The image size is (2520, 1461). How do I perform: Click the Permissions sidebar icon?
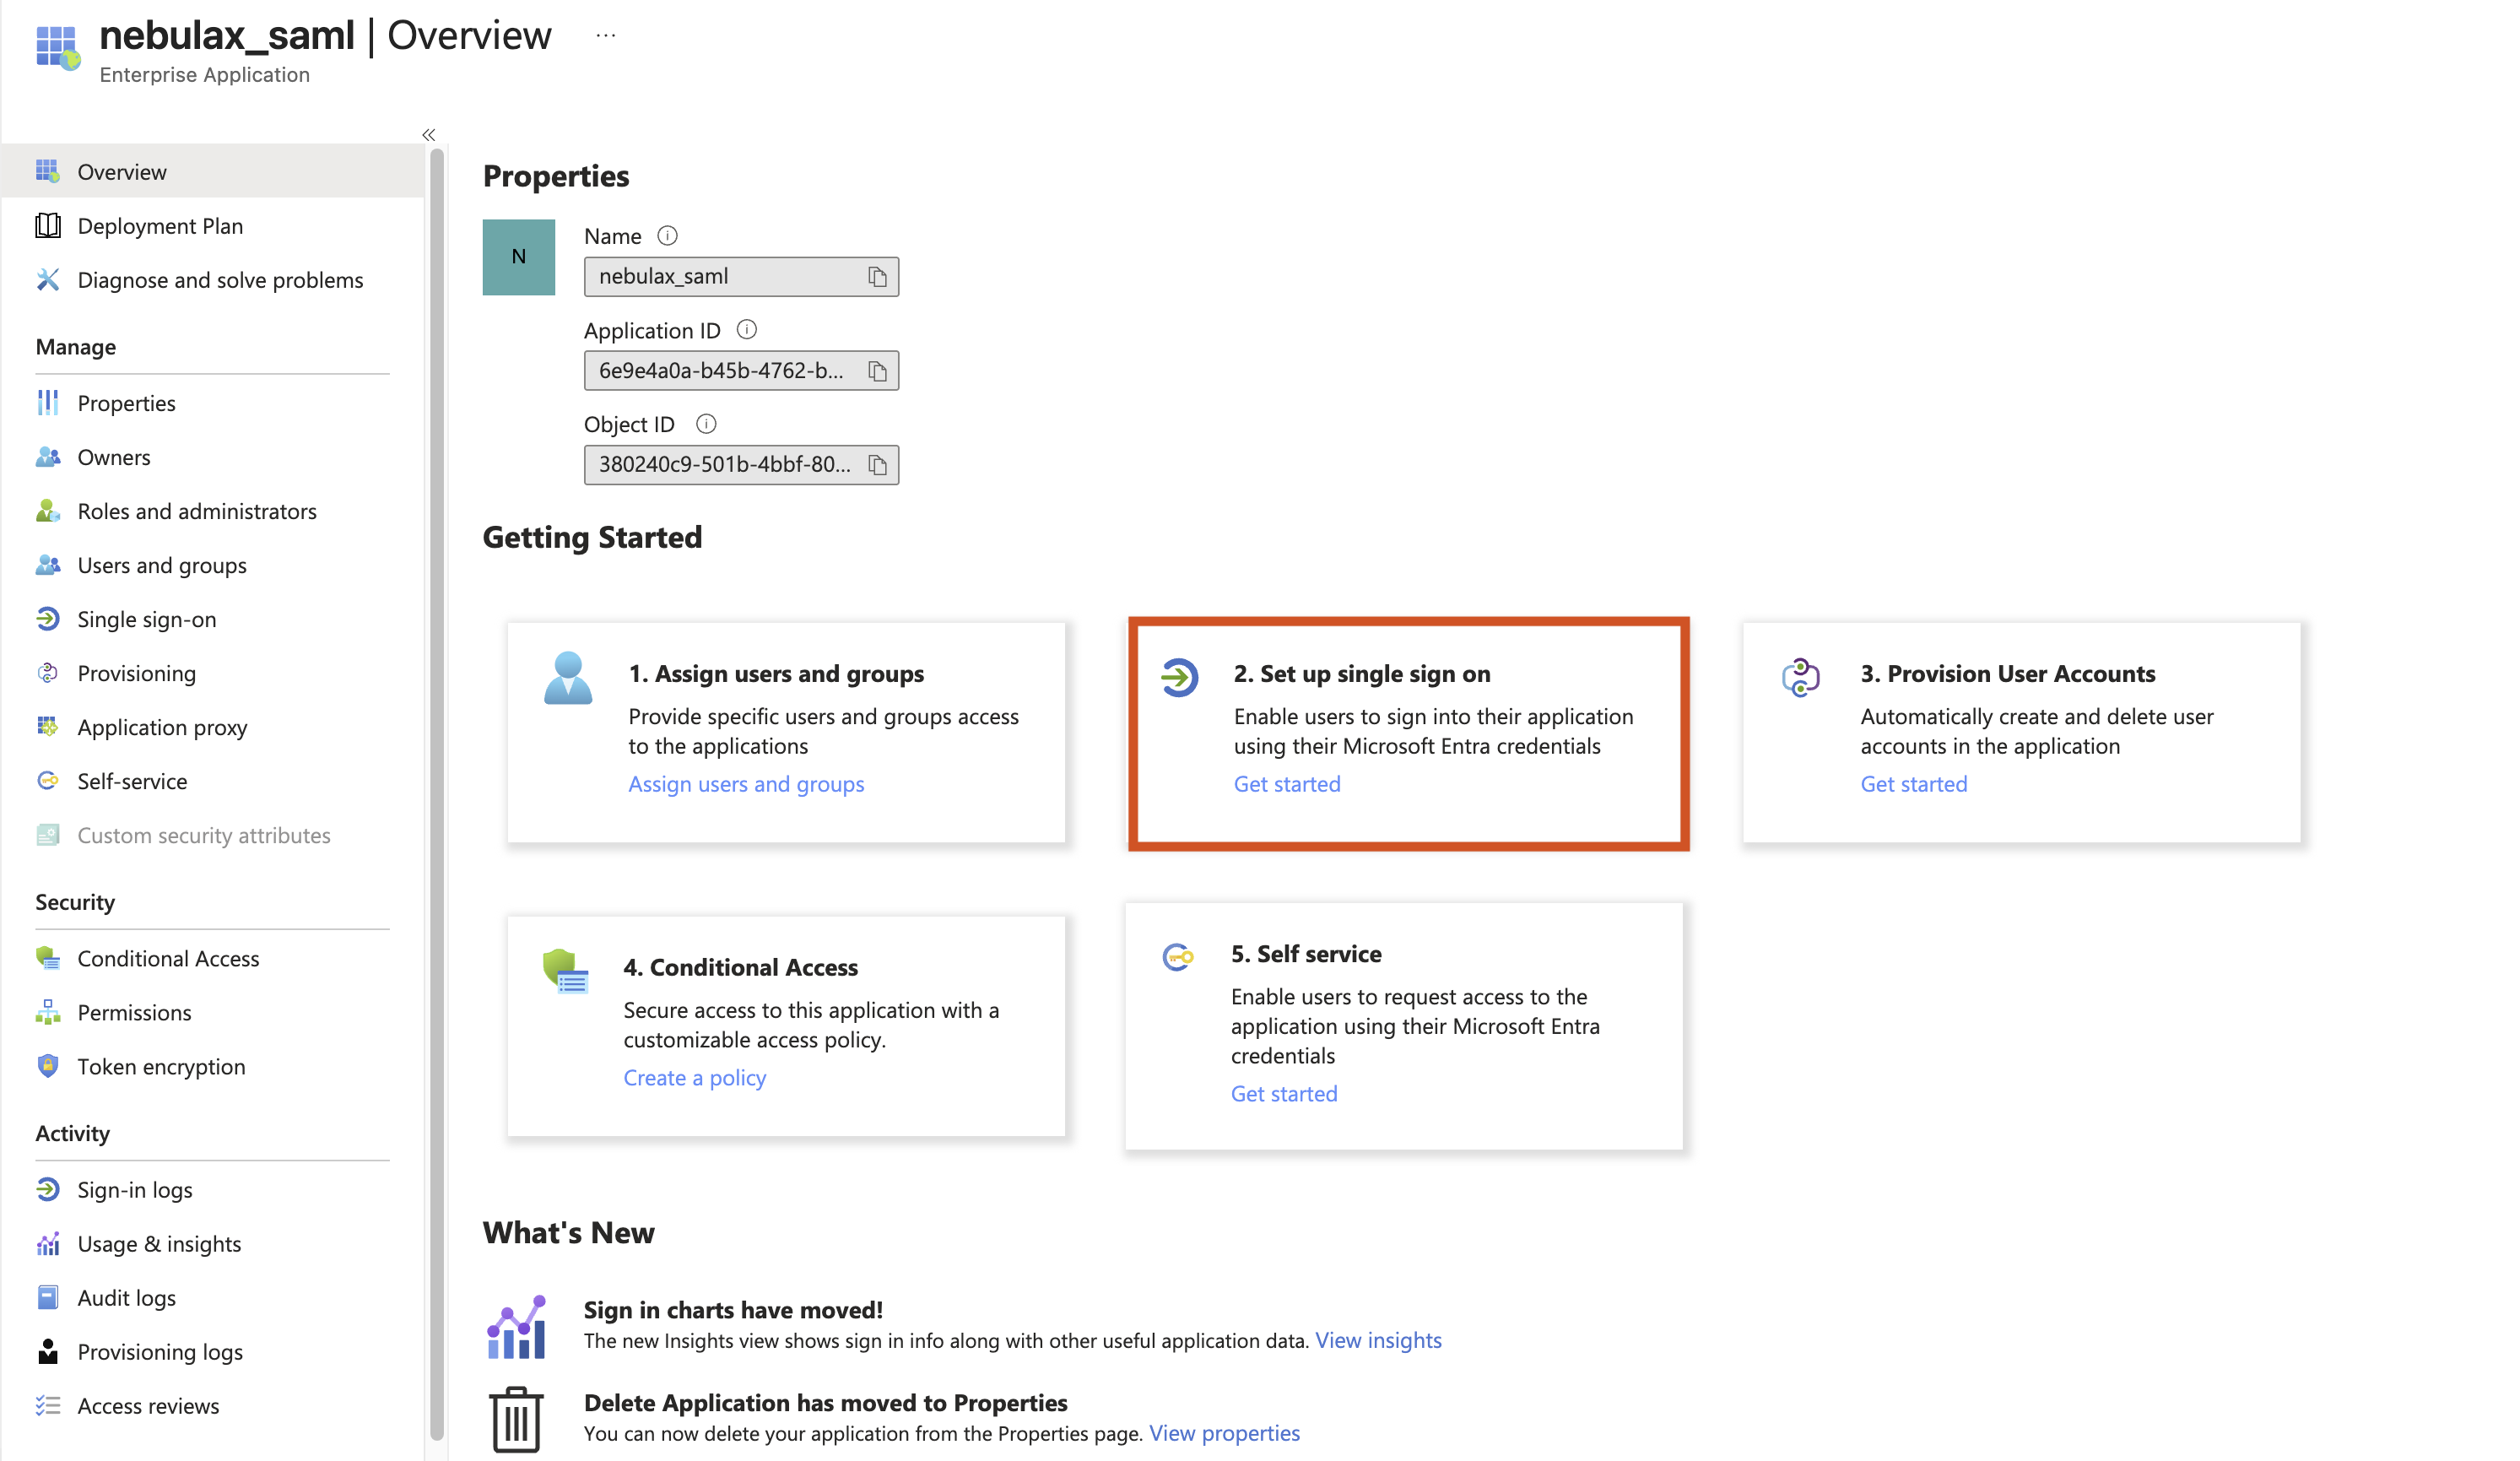coord(48,1011)
